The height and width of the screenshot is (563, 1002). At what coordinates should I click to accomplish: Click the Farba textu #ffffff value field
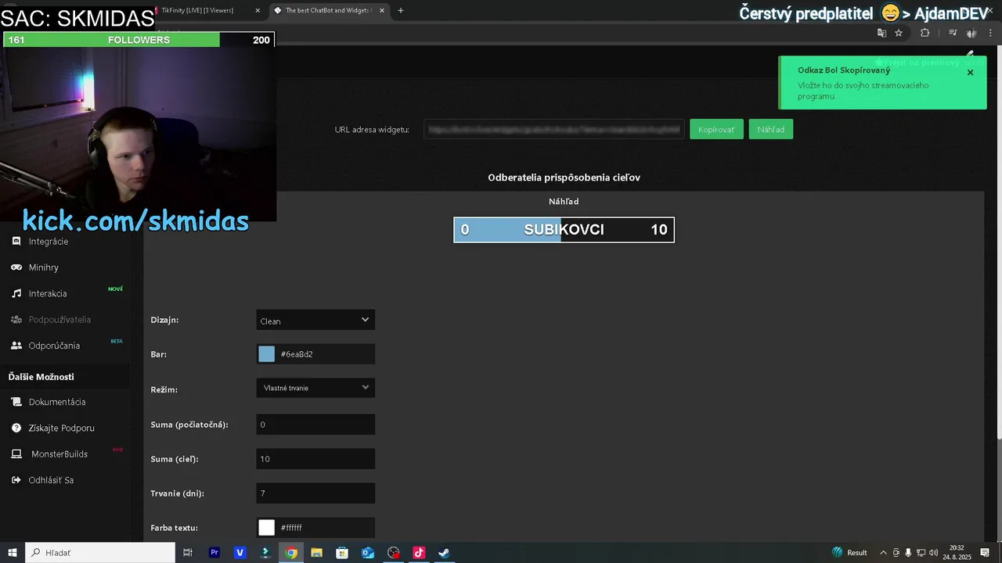point(325,528)
